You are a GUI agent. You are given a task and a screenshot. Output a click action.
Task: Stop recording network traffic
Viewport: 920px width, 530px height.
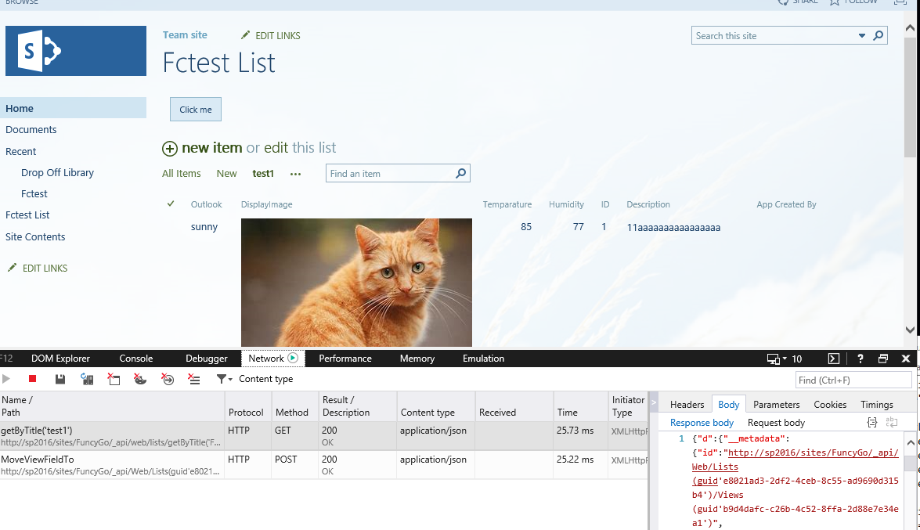pos(31,379)
